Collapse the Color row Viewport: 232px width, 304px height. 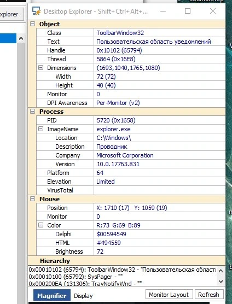pos(40,225)
